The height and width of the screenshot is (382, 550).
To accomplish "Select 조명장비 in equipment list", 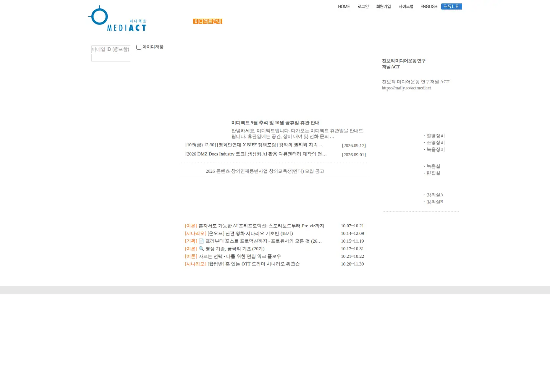I will (x=436, y=142).
